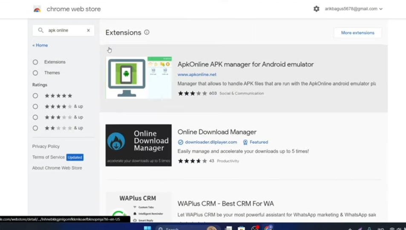Click the verified badge beside downloader.dllplayer.com
This screenshot has width=406, height=230.
181,142
